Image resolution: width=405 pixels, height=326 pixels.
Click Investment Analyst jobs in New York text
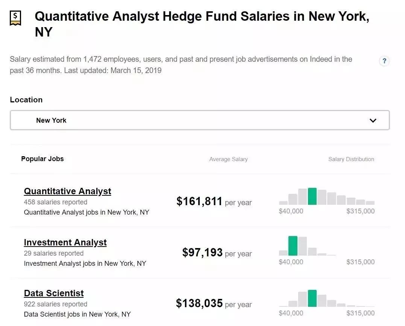[x=85, y=264]
